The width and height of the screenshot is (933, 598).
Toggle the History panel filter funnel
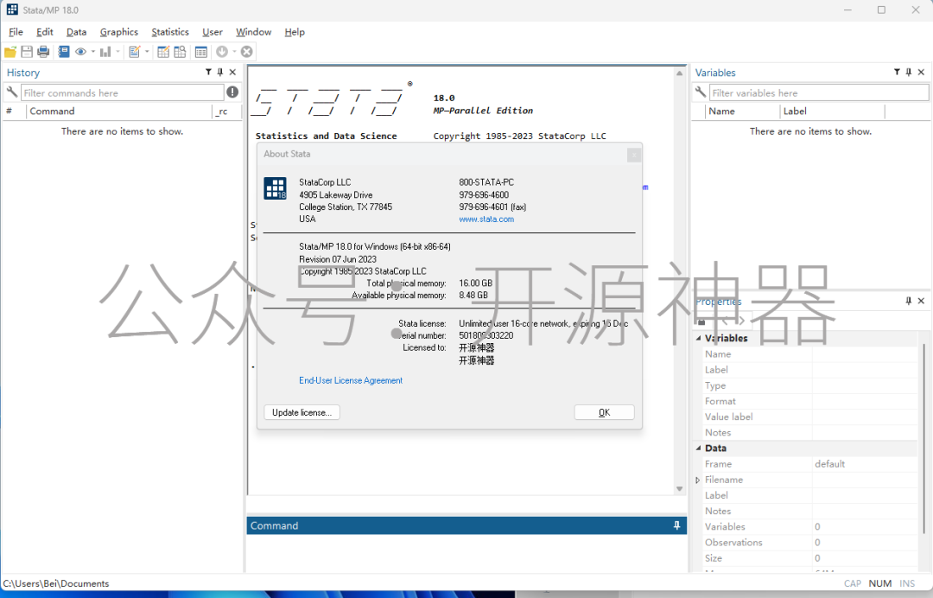click(208, 73)
